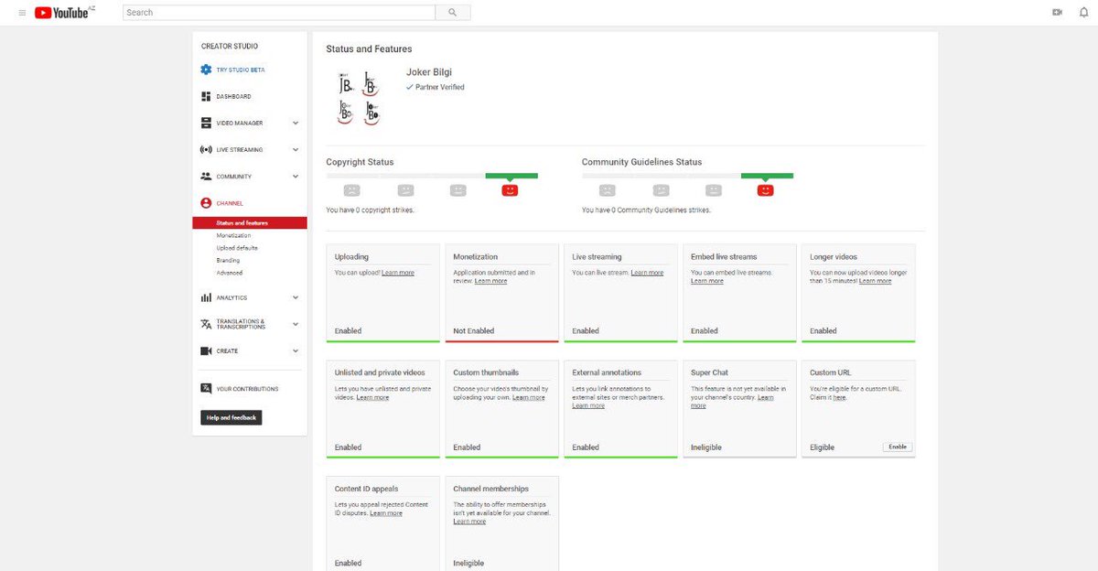
Task: Click the Try Studio Beta gear icon
Action: (x=206, y=70)
